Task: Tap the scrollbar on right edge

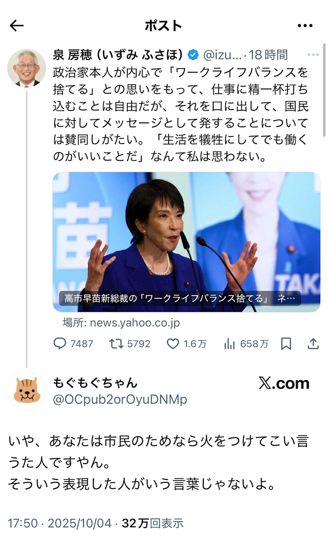Action: pyautogui.click(x=325, y=90)
